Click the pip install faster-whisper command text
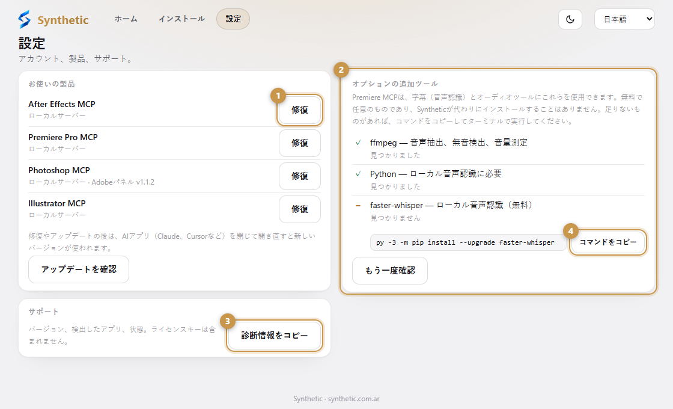673x409 pixels. (465, 242)
